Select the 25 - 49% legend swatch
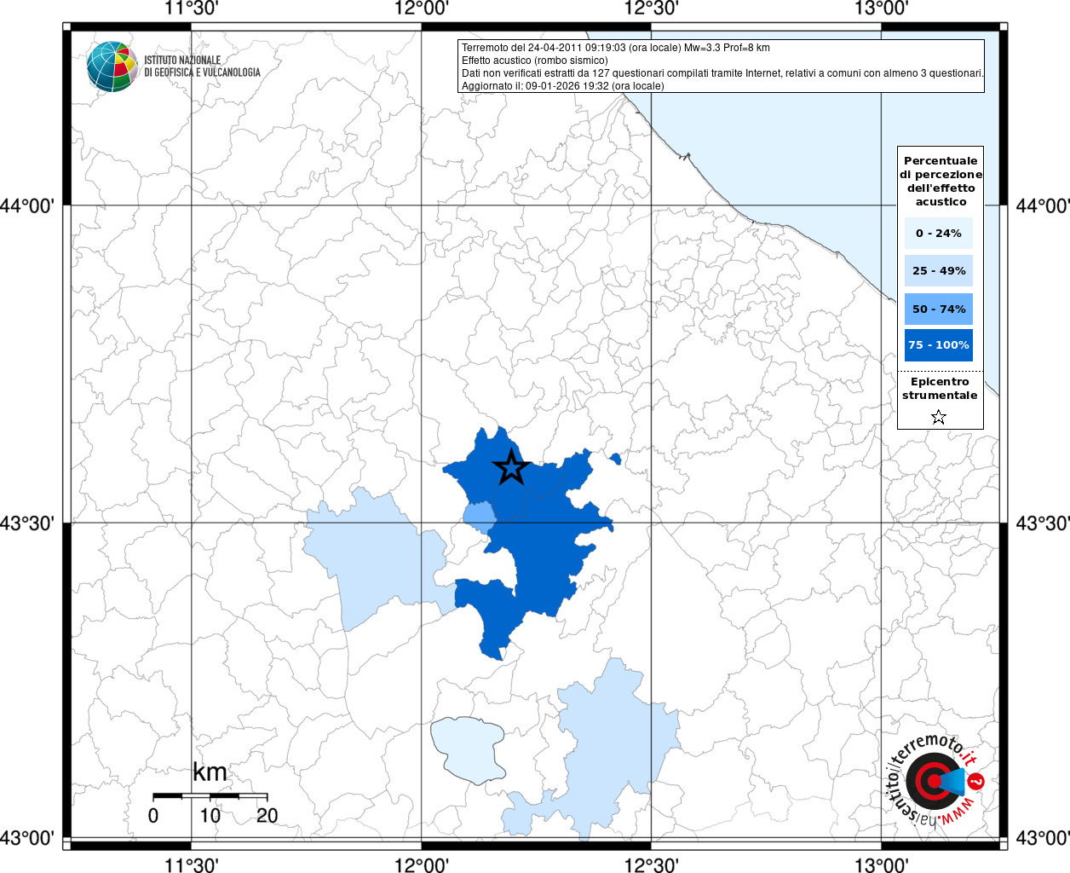 coord(939,270)
